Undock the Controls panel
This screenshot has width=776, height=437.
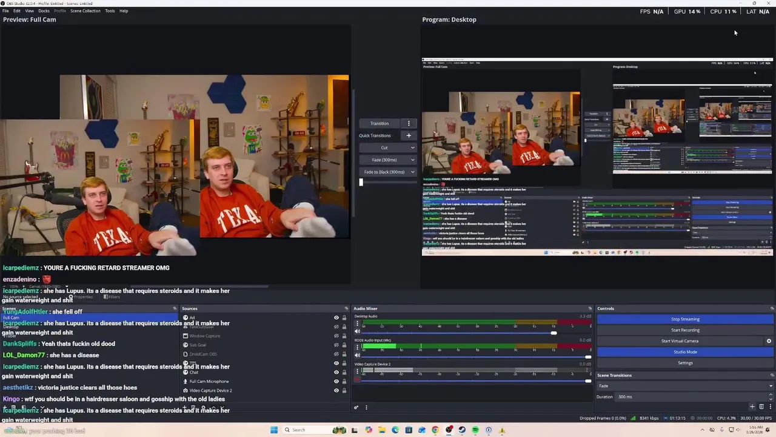click(772, 308)
